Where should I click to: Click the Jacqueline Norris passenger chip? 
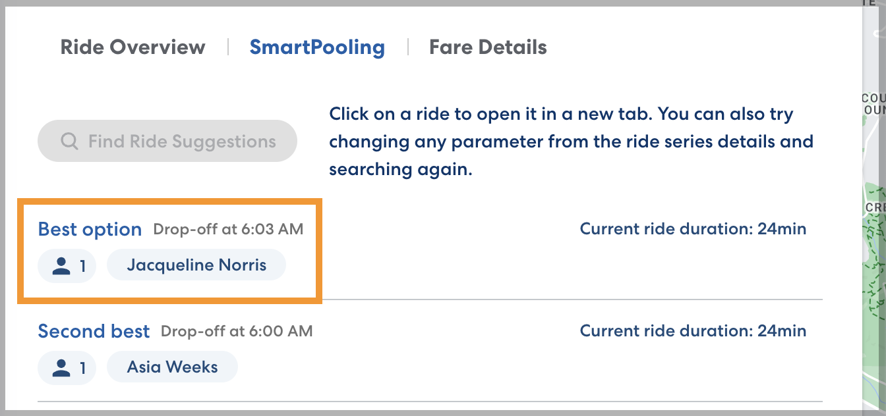pos(196,265)
